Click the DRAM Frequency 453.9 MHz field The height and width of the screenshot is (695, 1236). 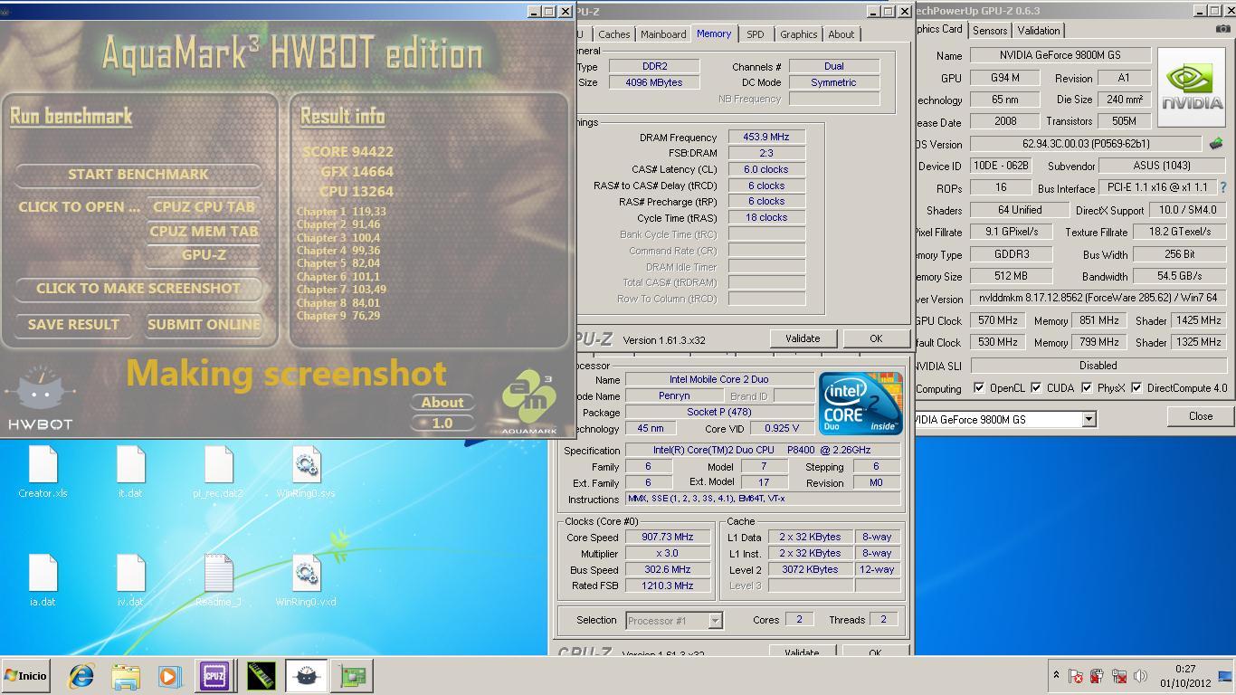pos(766,138)
